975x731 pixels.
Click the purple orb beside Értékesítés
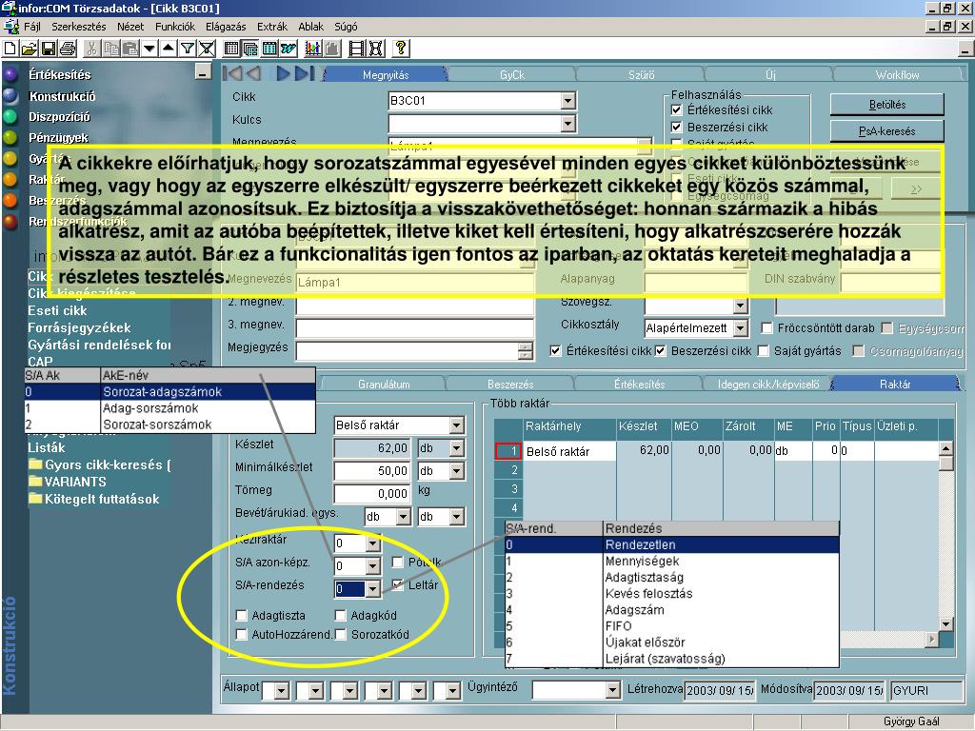(10, 74)
